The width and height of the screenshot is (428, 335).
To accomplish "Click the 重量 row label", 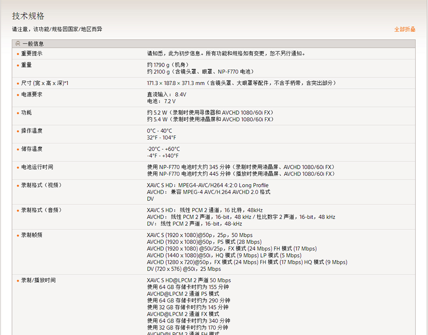I will point(26,65).
